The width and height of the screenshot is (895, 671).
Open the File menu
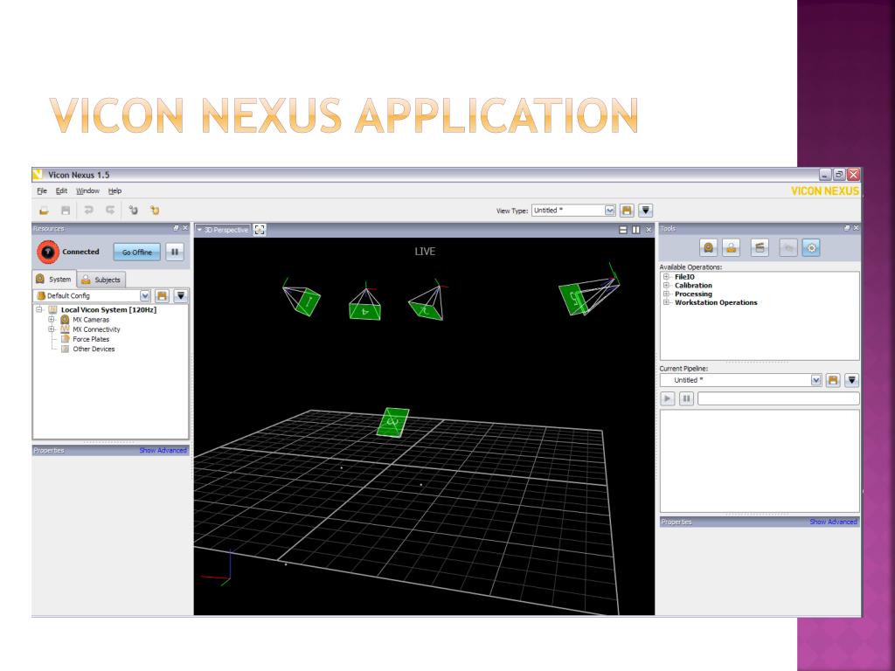[42, 190]
